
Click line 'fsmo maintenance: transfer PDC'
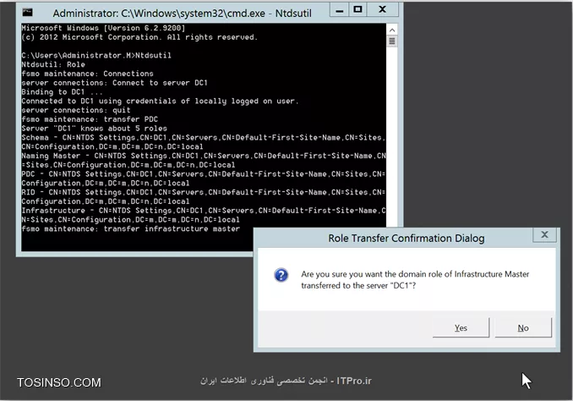tap(90, 119)
